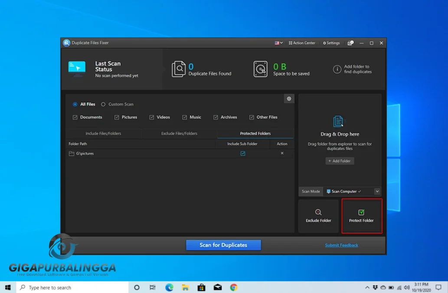Open the Scan Mode dropdown

point(376,191)
